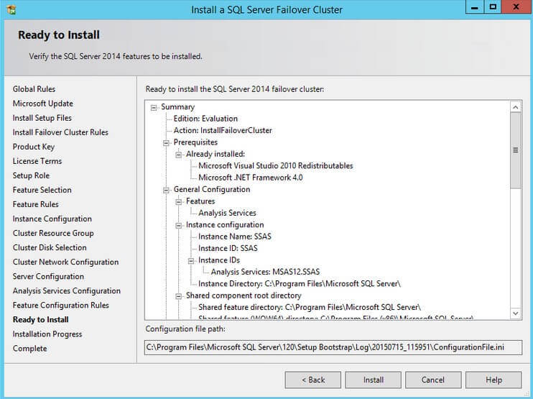533x399 pixels.
Task: Select Shared feature directory row
Action: tap(310, 308)
